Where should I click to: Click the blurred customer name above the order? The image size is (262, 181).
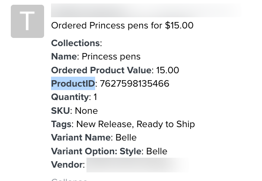pos(145,10)
